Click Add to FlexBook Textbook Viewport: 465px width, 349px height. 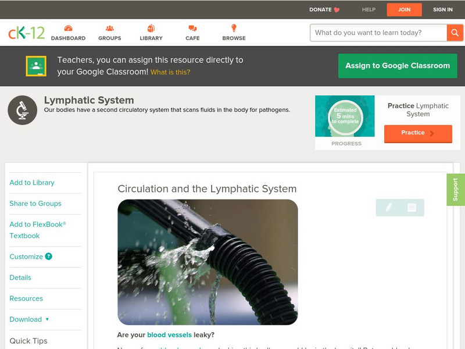click(x=38, y=230)
